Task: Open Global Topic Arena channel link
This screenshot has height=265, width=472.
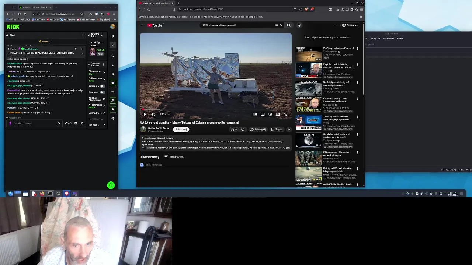Action: (159, 128)
